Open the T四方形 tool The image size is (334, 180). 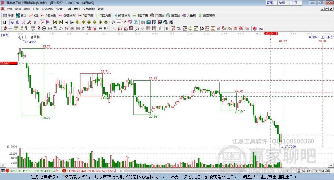[103, 16]
